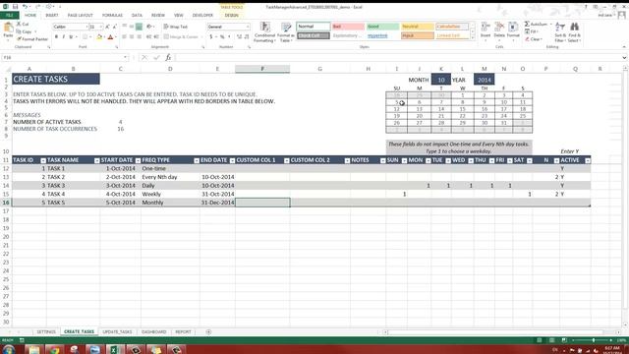Select the YEAR value cell 2014

click(x=484, y=80)
